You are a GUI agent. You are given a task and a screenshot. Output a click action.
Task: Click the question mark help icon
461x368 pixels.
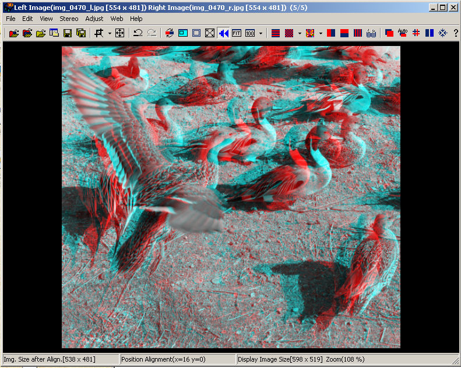(456, 33)
